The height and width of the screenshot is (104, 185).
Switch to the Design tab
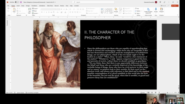coord(28,6)
